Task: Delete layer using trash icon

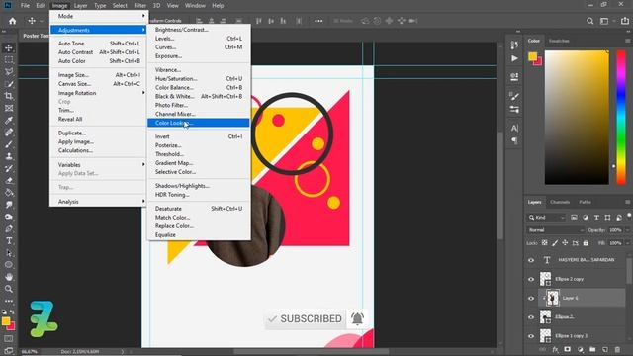Action: point(617,349)
